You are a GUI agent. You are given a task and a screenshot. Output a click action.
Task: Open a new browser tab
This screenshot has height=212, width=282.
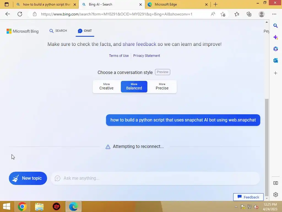coord(215,4)
